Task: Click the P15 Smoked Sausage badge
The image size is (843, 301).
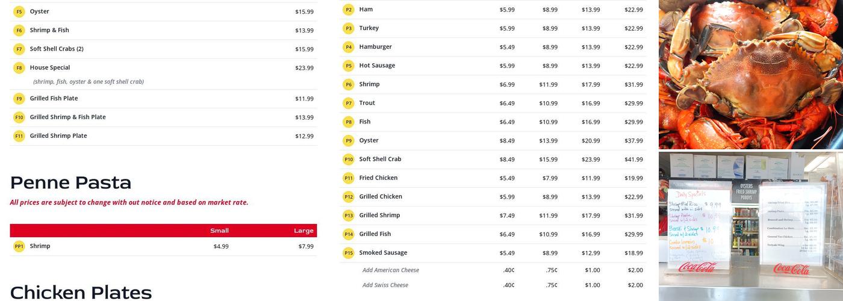Action: [x=349, y=253]
